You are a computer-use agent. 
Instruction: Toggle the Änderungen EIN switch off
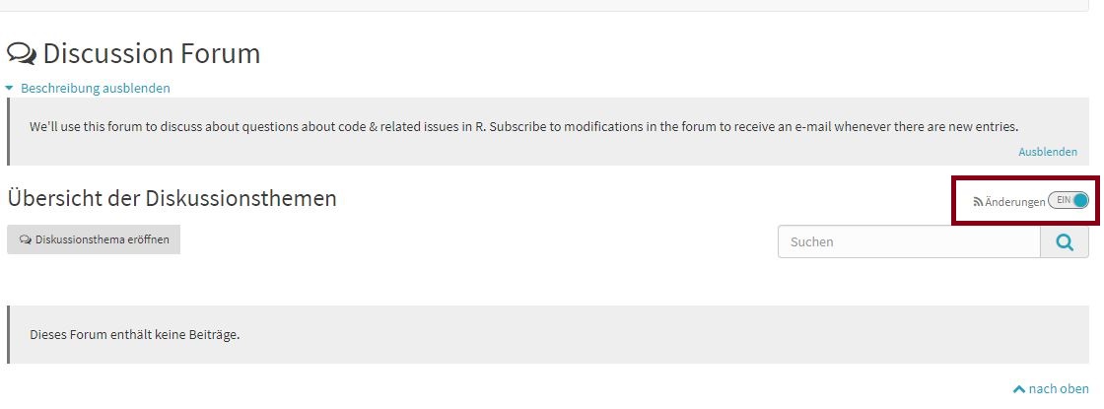pos(1069,201)
